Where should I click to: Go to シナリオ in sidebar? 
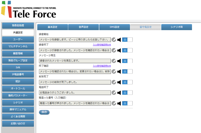(x=18, y=103)
